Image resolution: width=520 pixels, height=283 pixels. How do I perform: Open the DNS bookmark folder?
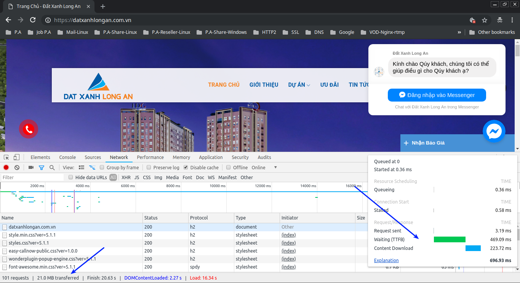point(315,32)
